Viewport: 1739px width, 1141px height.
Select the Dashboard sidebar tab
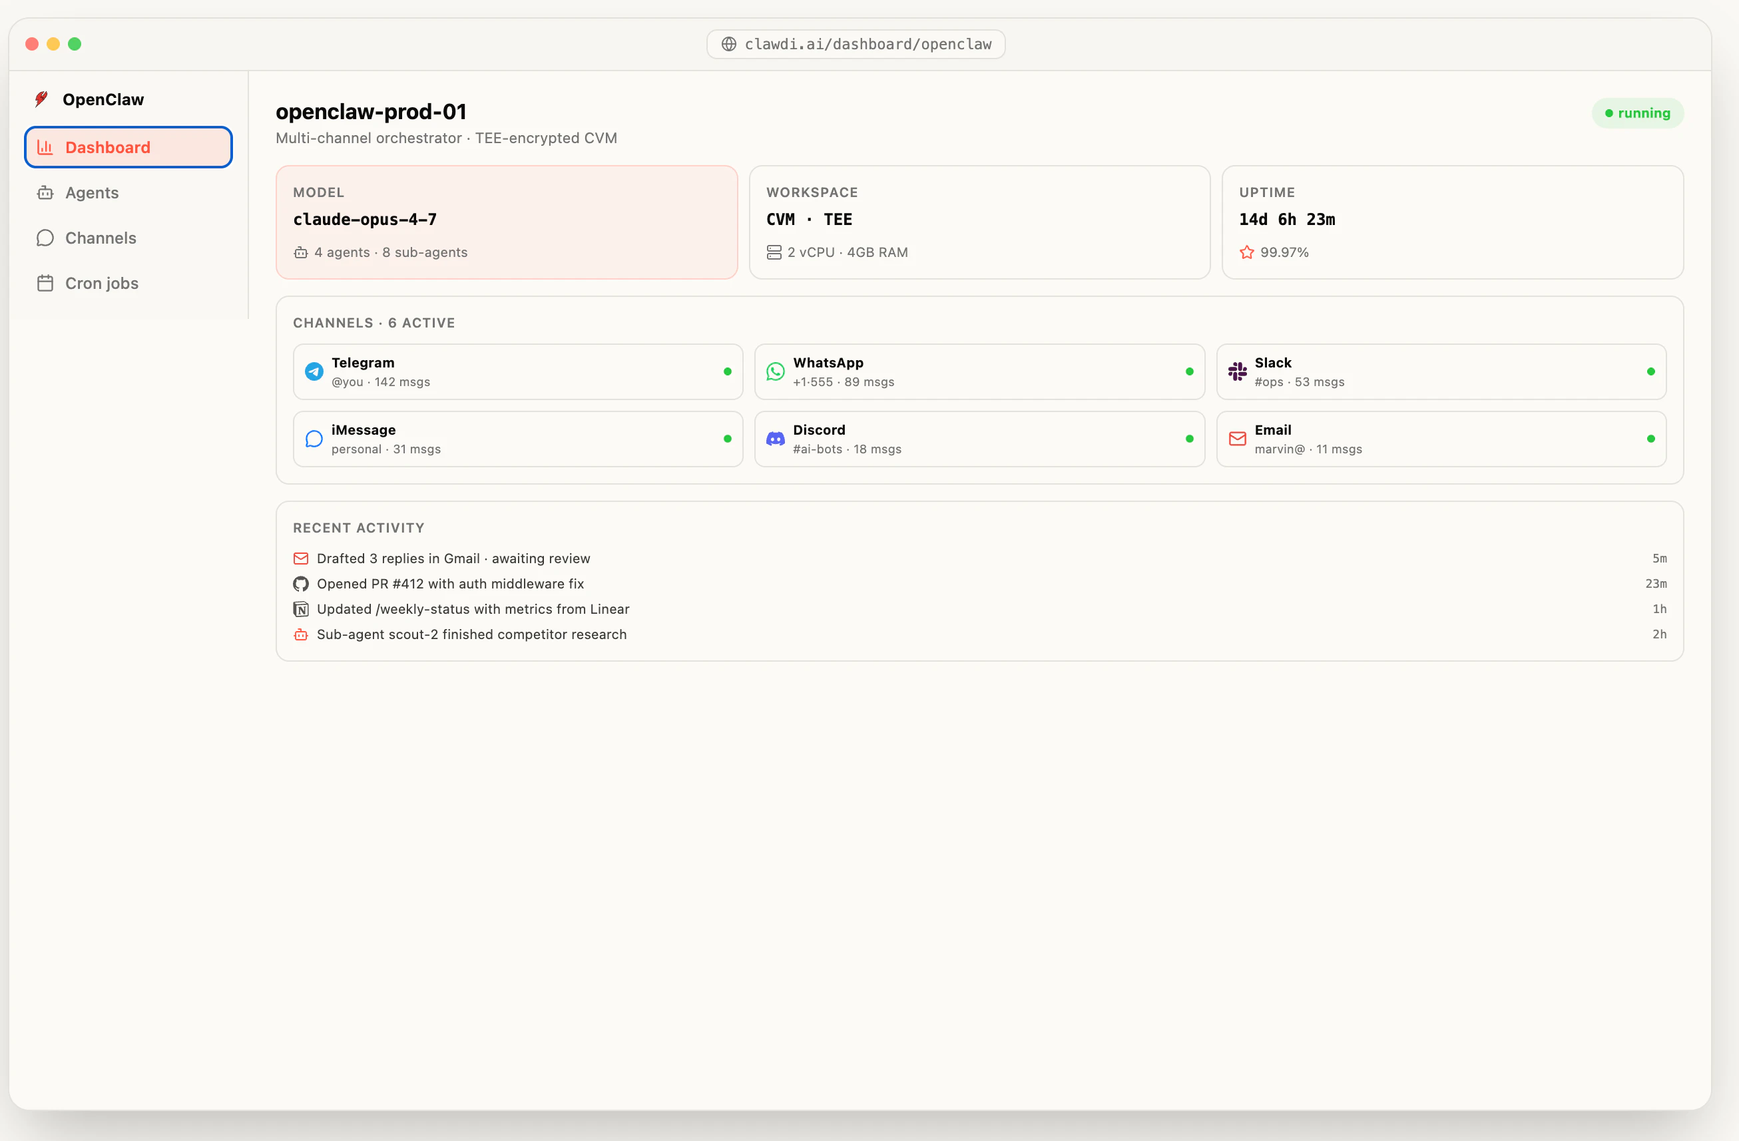point(128,148)
